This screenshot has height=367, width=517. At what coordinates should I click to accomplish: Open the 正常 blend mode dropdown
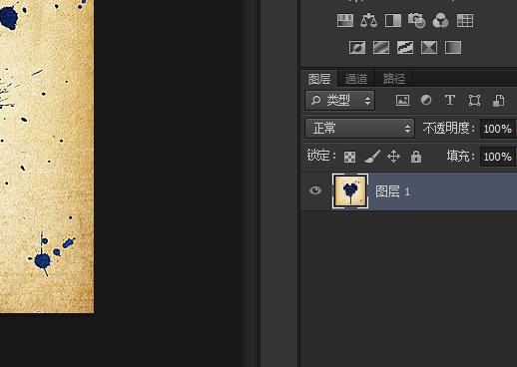359,128
